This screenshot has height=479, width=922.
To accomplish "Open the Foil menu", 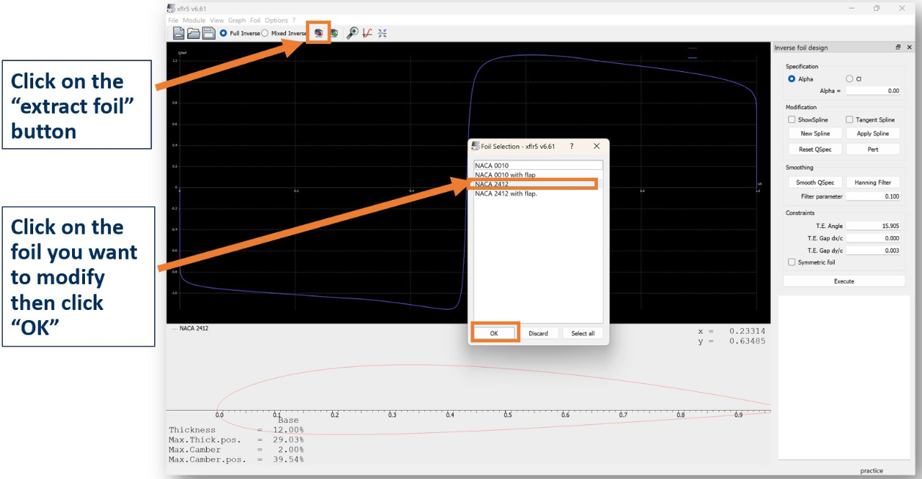I will click(x=255, y=21).
